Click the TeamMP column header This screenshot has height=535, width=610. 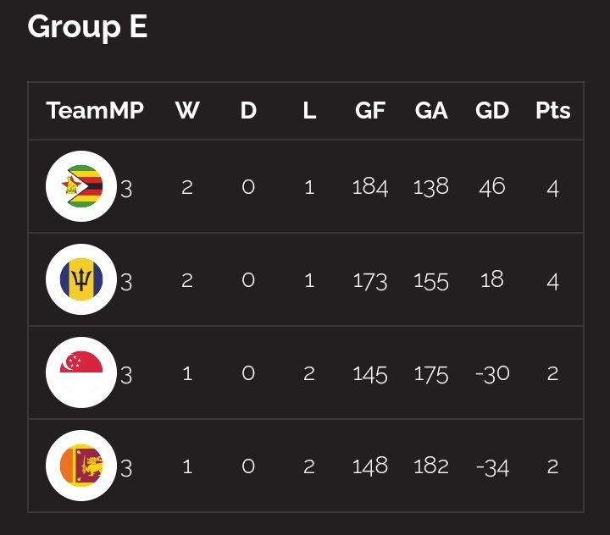point(95,111)
